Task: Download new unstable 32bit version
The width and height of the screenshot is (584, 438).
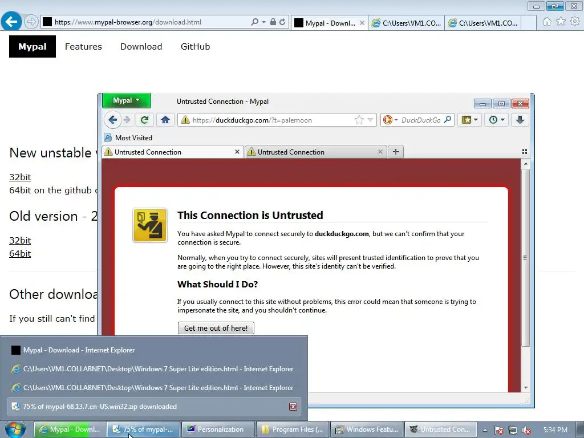Action: (20, 177)
